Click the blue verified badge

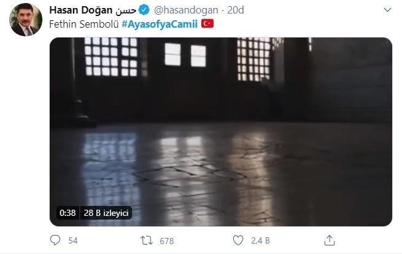tap(144, 10)
